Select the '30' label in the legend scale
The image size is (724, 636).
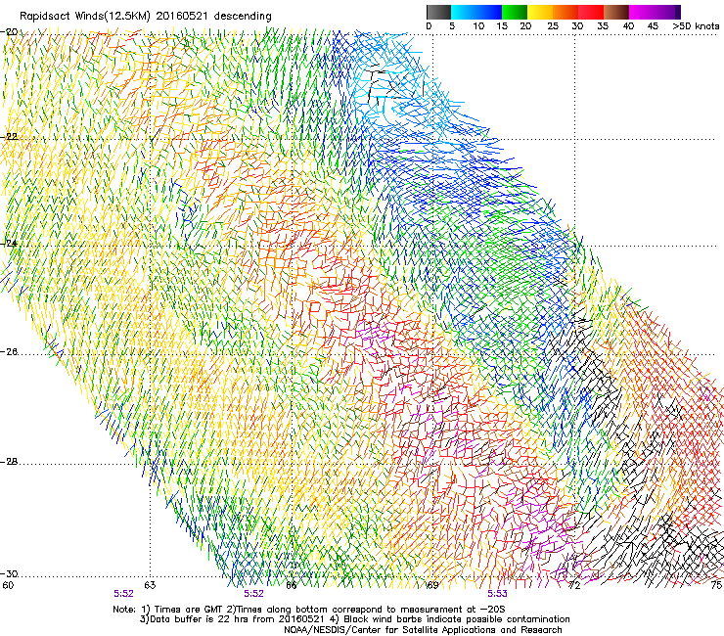coord(577,26)
